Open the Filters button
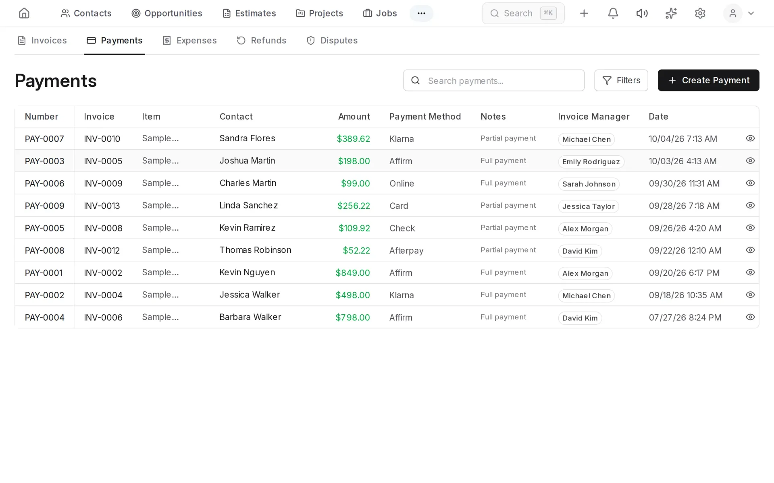Screen dimensions: 774x483 pyautogui.click(x=621, y=80)
